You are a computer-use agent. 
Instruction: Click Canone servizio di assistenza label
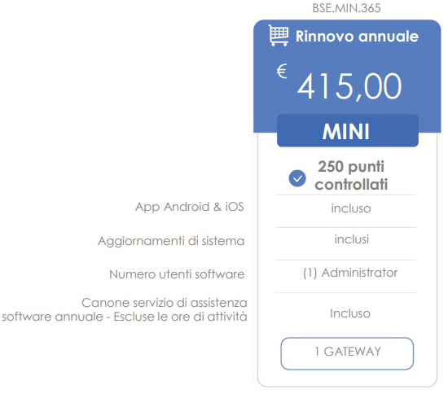[165, 303]
